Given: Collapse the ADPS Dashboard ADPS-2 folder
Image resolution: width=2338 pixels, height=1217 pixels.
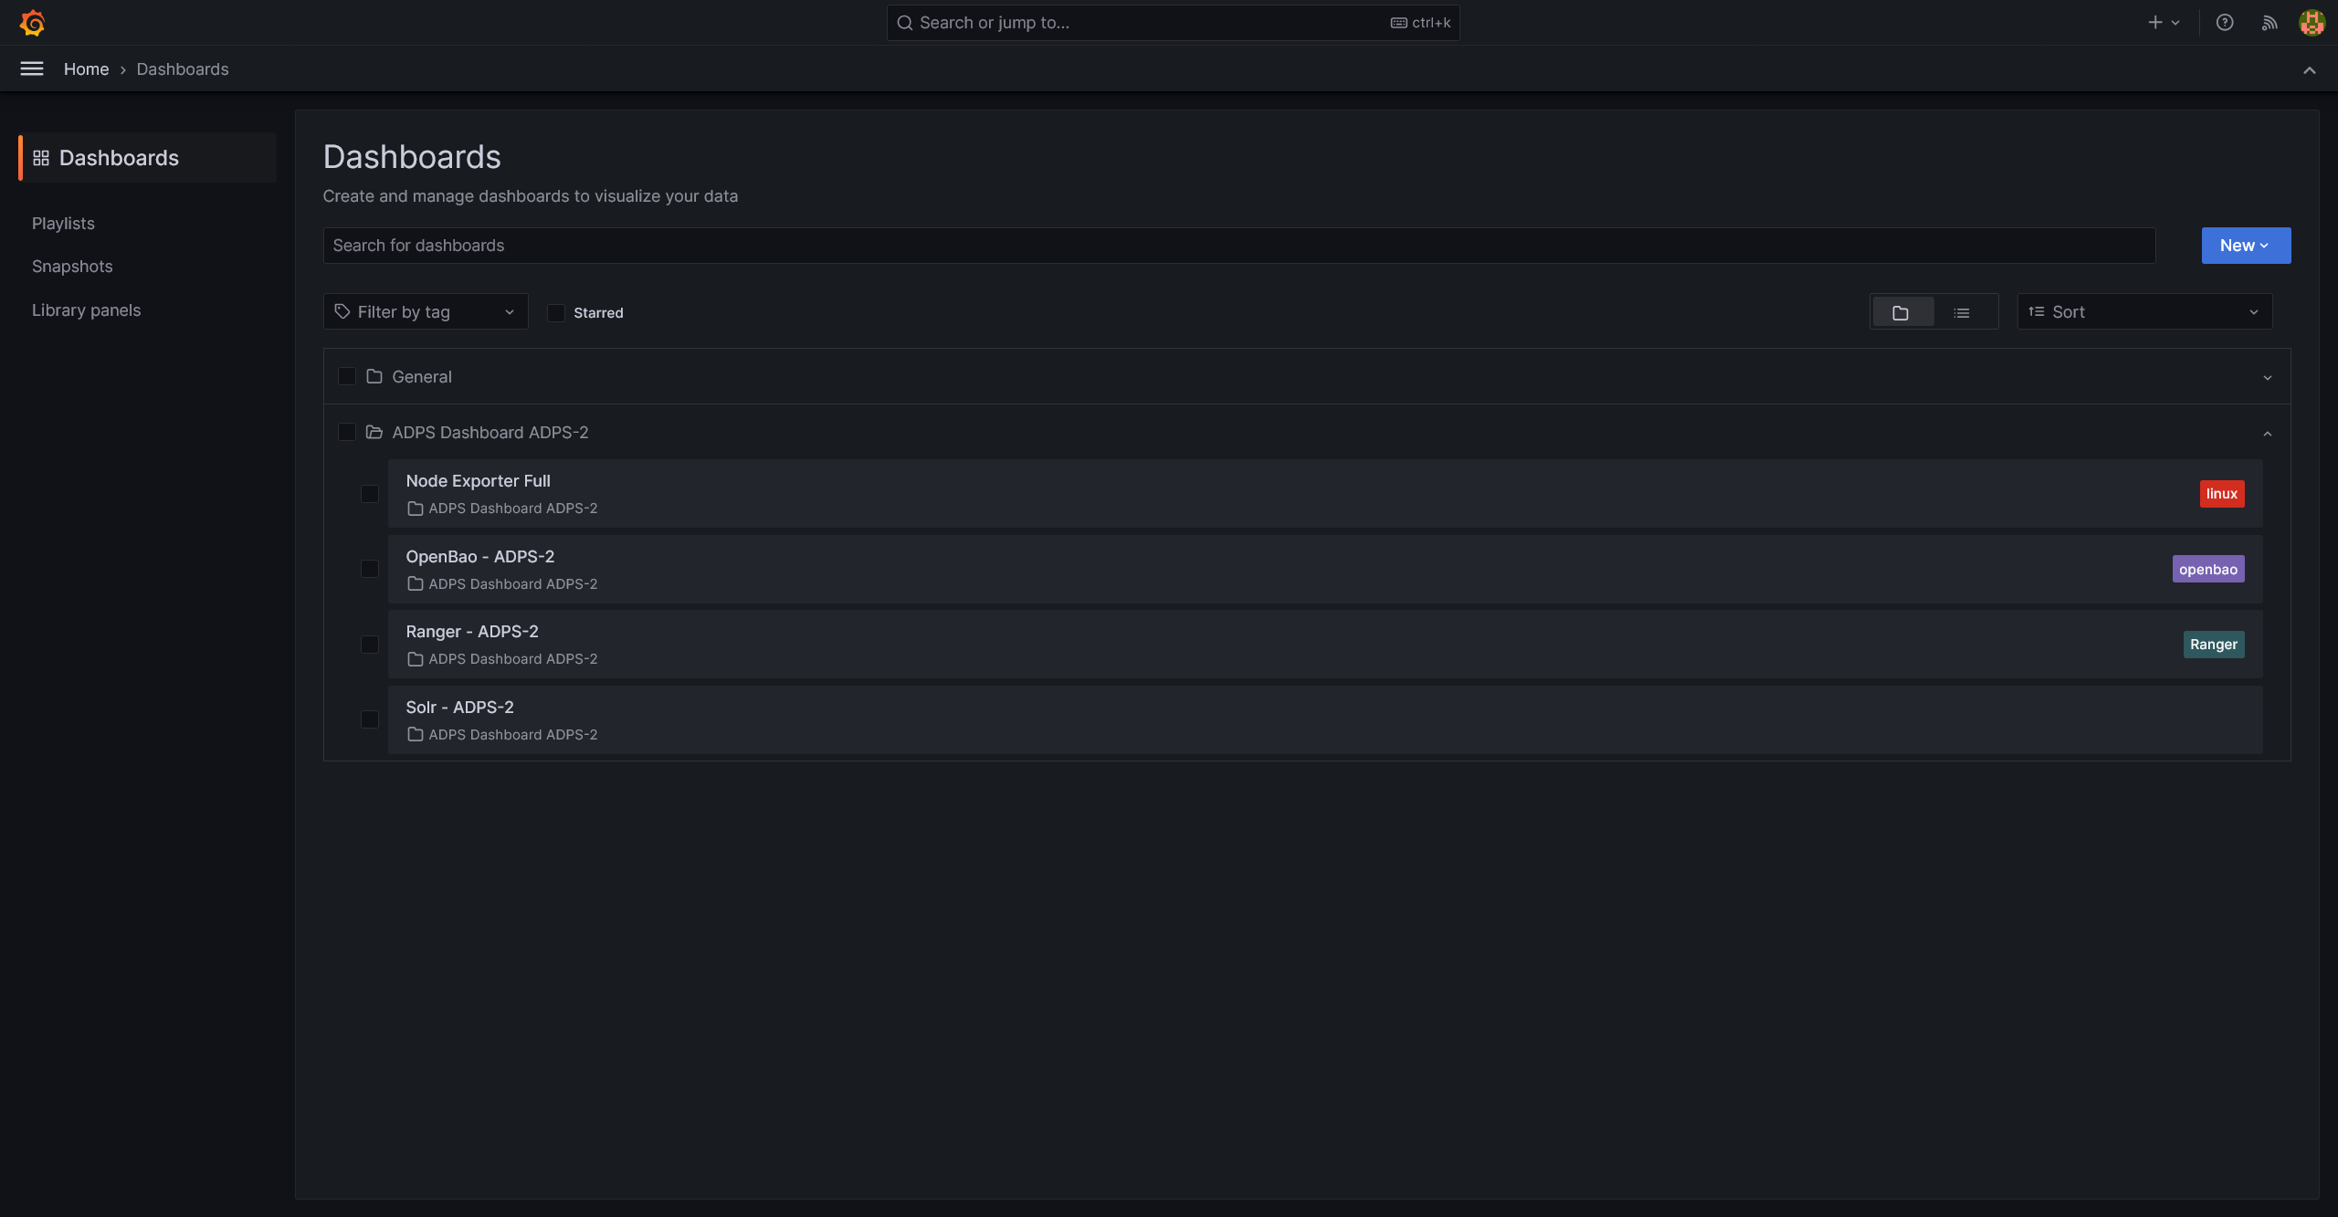Looking at the screenshot, I should [2268, 433].
